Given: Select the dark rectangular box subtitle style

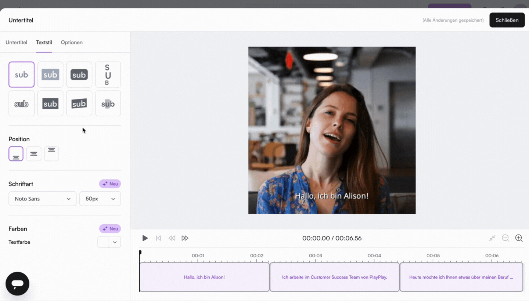Looking at the screenshot, I should tap(50, 104).
